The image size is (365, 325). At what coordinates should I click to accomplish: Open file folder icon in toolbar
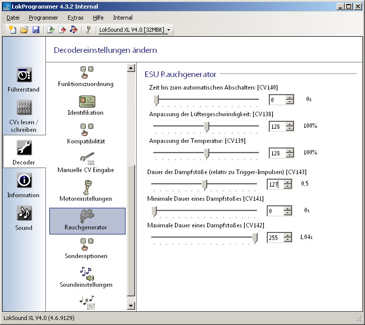[x=24, y=30]
